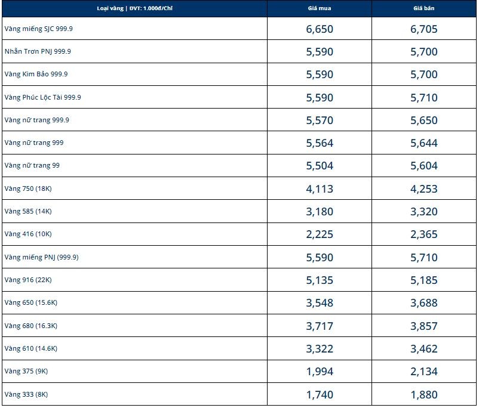Click the 'Vàng 750 (18K)' label
The image size is (479, 408).
[x=28, y=188]
